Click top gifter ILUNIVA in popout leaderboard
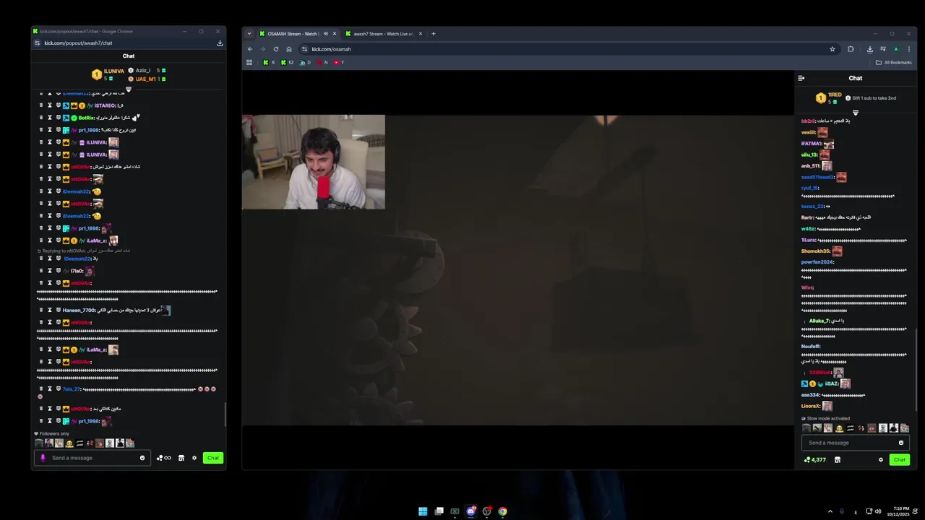 coord(113,71)
